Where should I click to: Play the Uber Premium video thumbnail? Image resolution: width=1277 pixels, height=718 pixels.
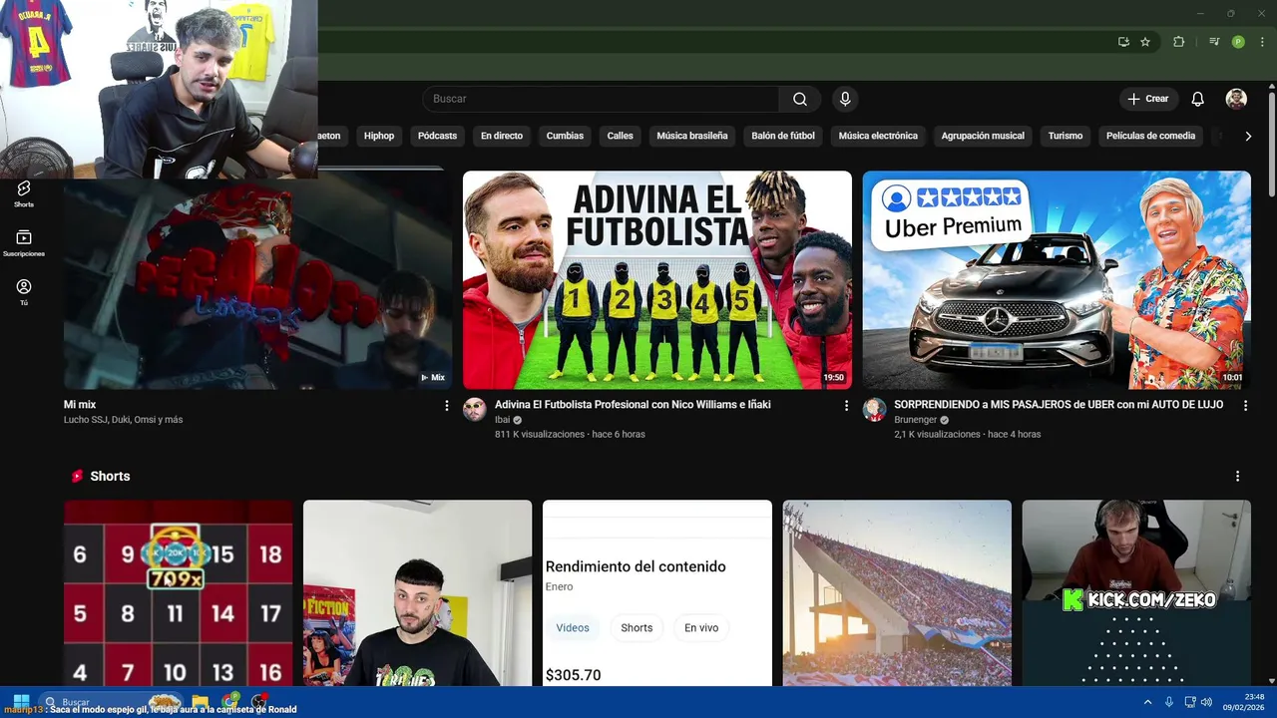pyautogui.click(x=1057, y=280)
